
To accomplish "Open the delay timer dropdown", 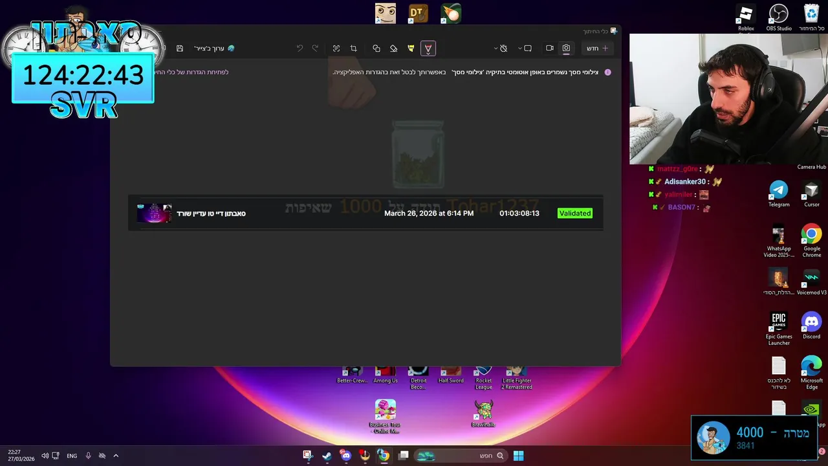I will pyautogui.click(x=500, y=49).
